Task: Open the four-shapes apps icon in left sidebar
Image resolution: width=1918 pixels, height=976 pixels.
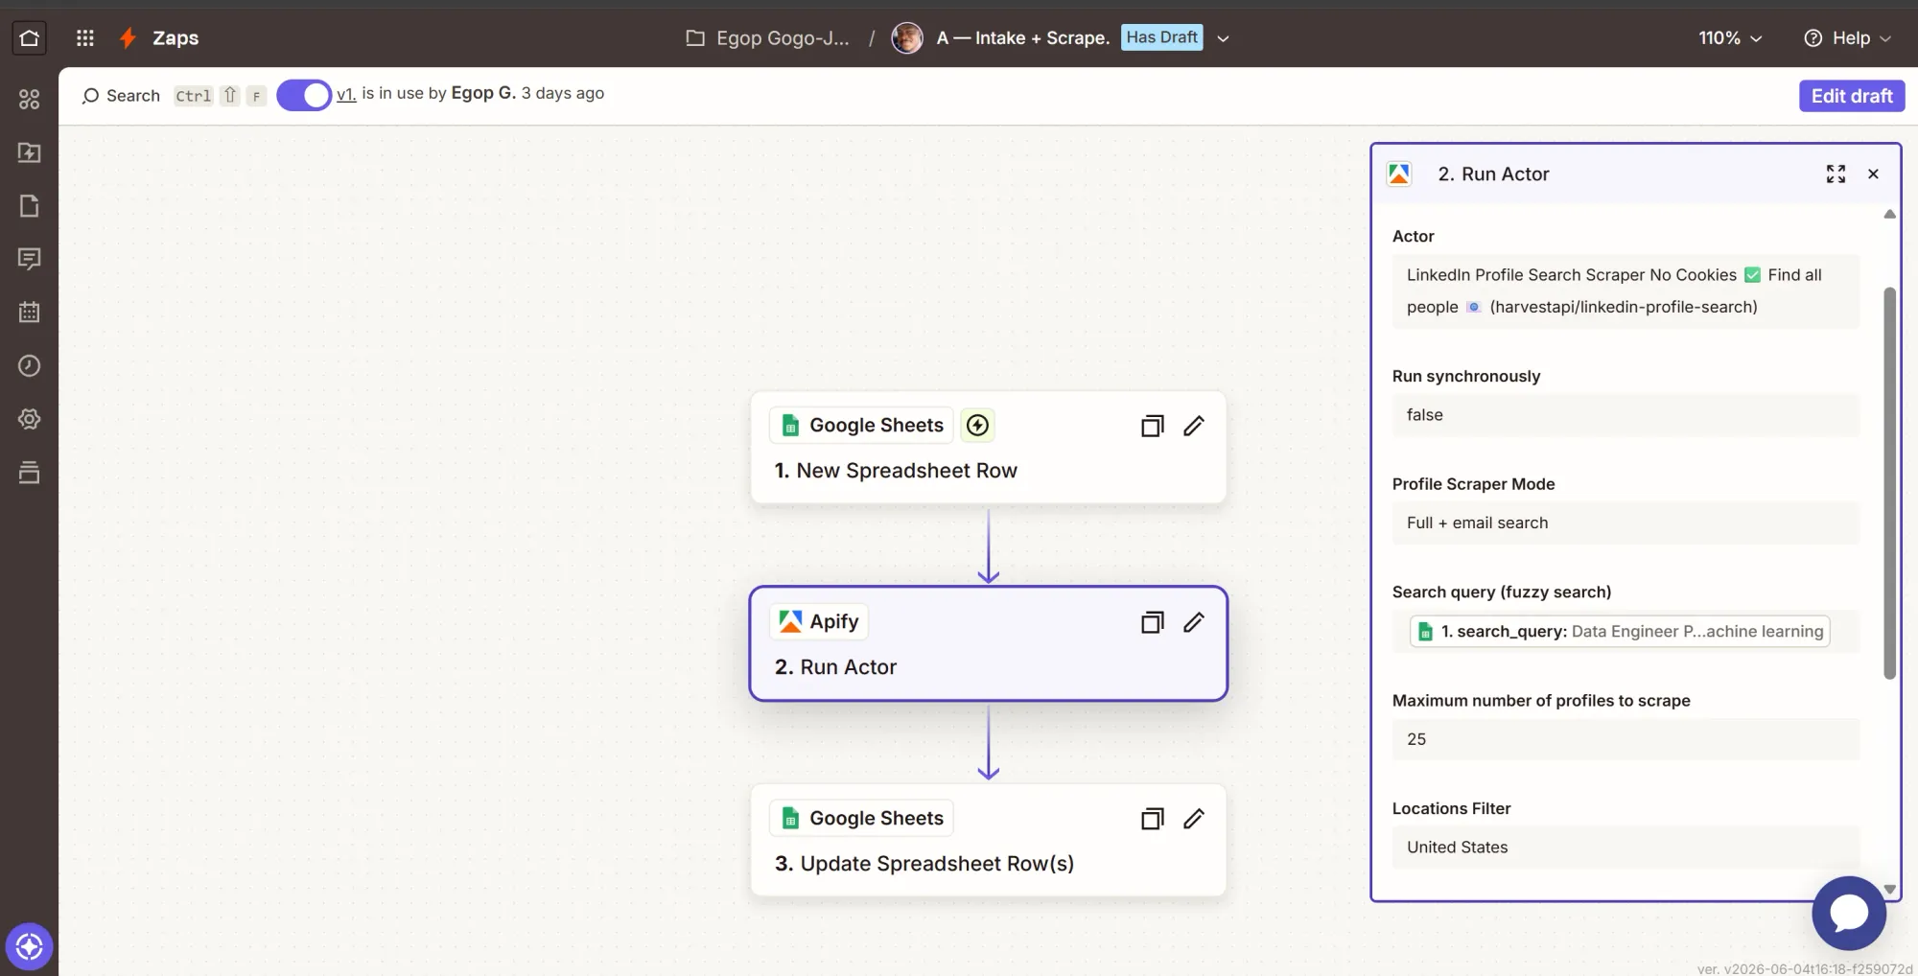Action: 29,99
